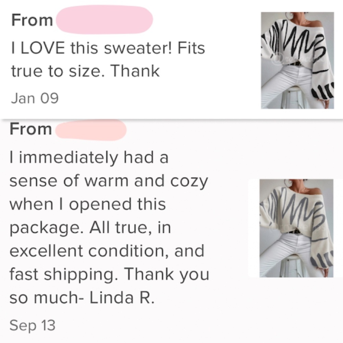
Task: Open the black-patterned sweater thumbnail
Action: 297,61
